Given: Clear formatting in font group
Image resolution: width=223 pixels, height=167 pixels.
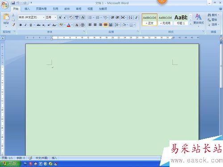Looking at the screenshot, I should [x=71, y=17].
